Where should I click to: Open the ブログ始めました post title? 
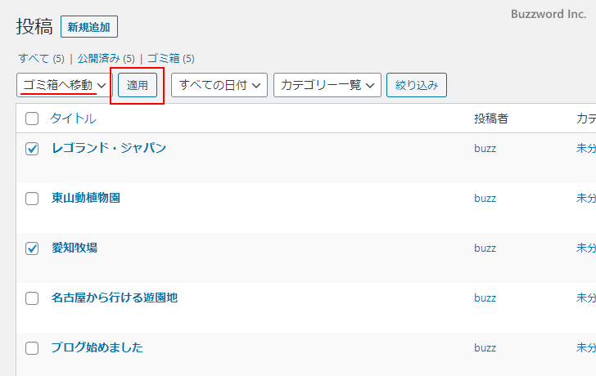point(97,347)
